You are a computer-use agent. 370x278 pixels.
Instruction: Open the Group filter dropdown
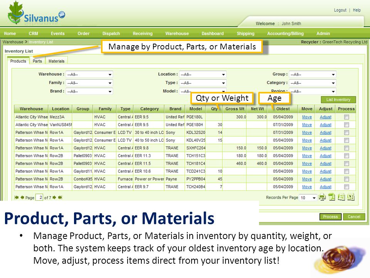(x=313, y=75)
